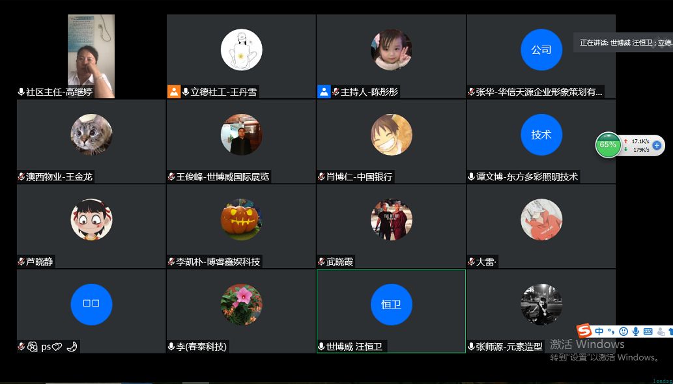
Task: Click the currently speaking notification banner
Action: 624,43
